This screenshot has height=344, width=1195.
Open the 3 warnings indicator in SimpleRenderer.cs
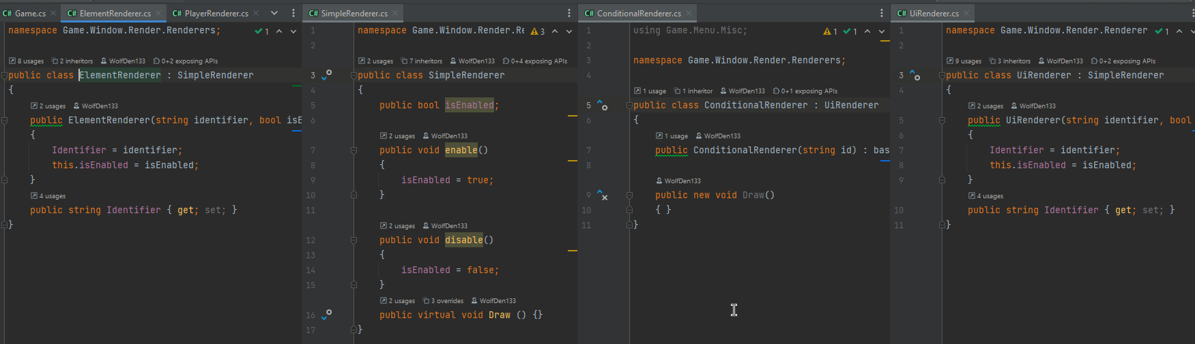pos(538,31)
